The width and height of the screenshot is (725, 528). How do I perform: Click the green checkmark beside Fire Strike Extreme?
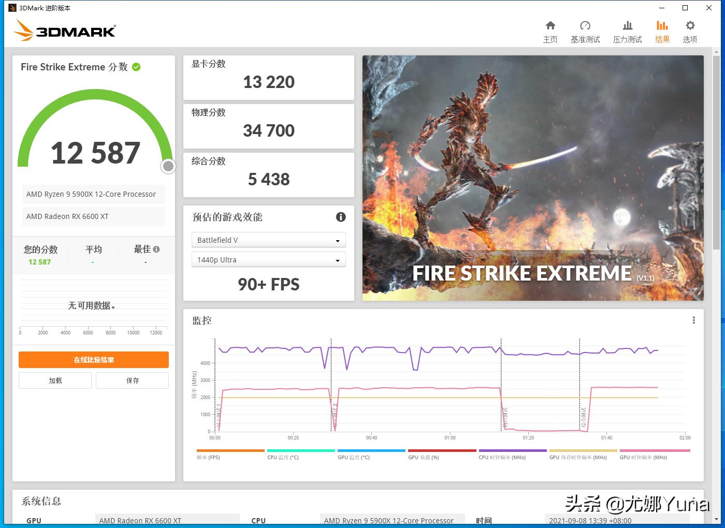coord(136,66)
